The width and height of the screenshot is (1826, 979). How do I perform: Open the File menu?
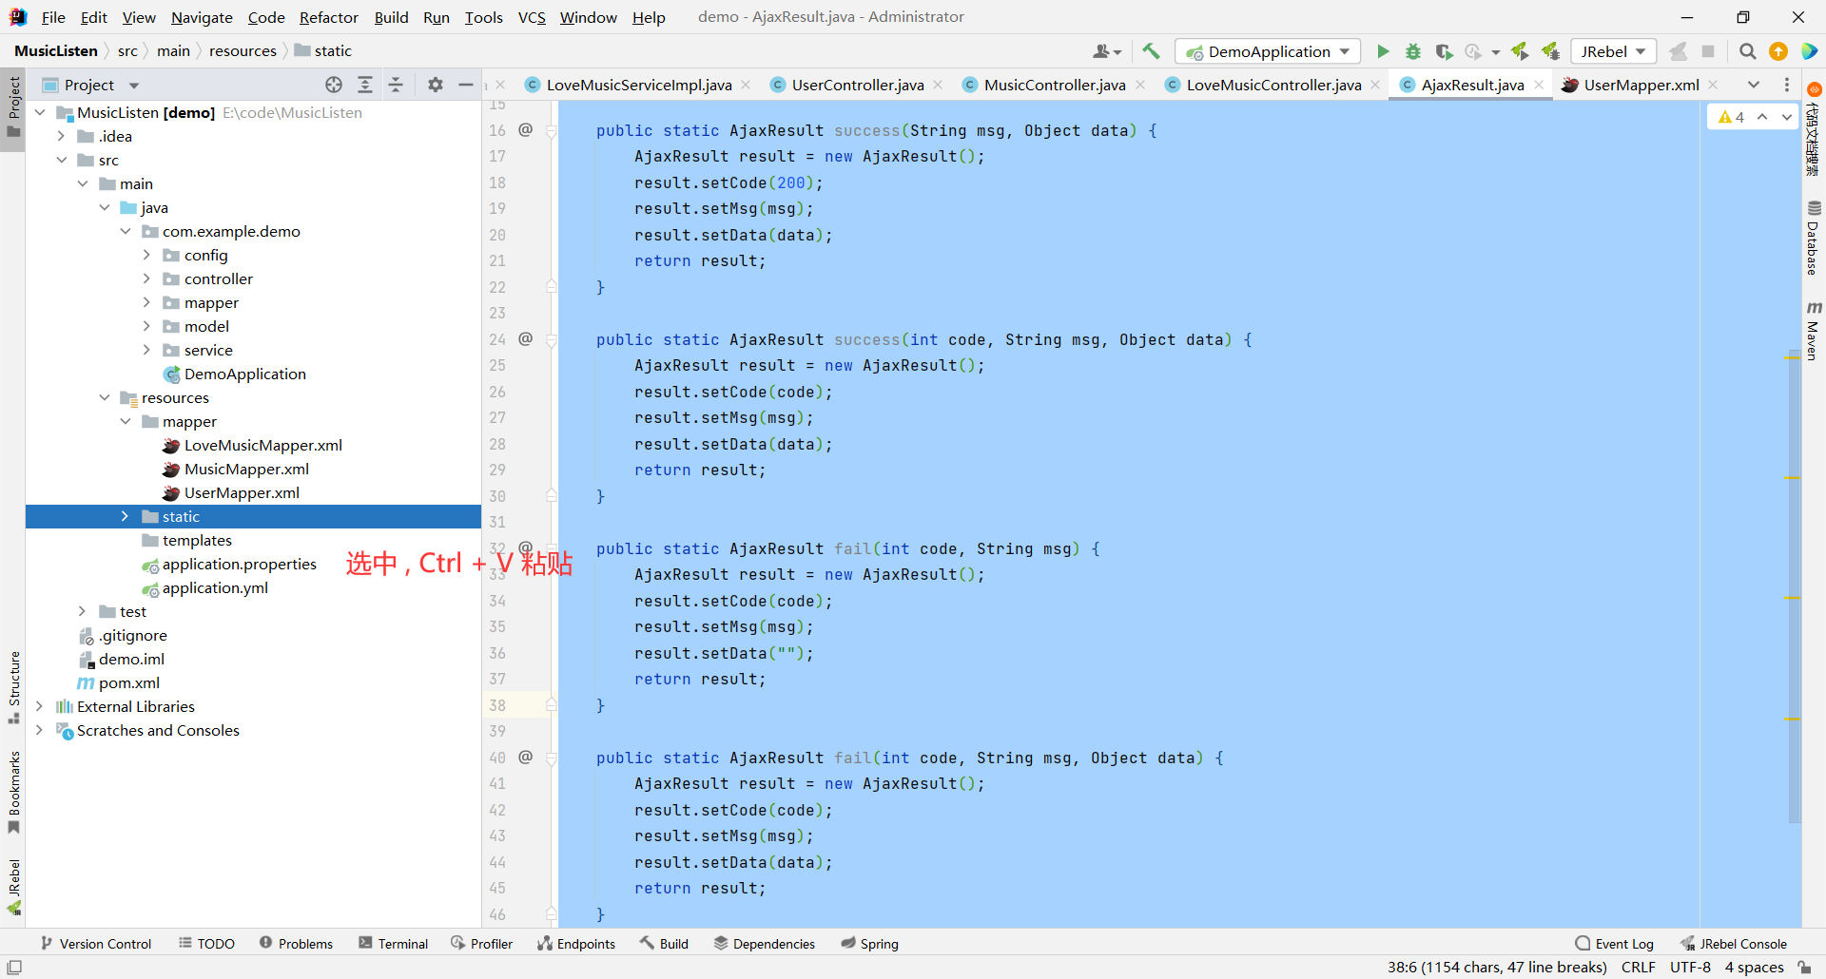(x=53, y=17)
